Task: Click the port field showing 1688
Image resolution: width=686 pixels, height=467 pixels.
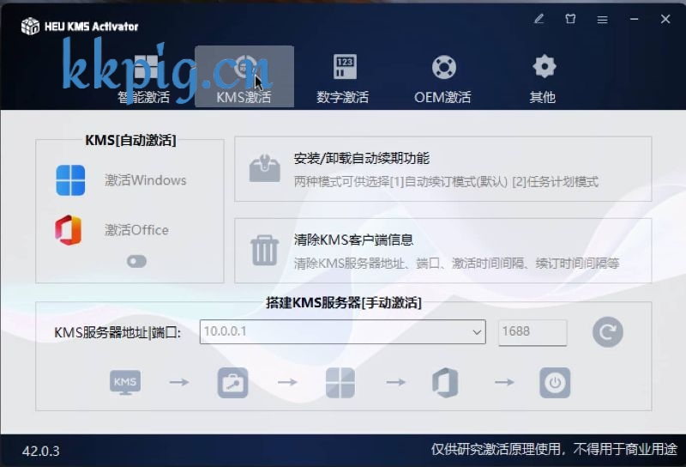Action: [x=533, y=331]
